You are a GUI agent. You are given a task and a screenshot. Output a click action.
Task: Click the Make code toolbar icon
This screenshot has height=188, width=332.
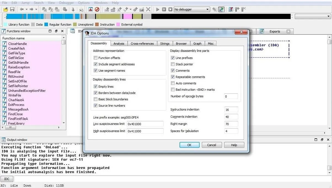tap(107, 9)
